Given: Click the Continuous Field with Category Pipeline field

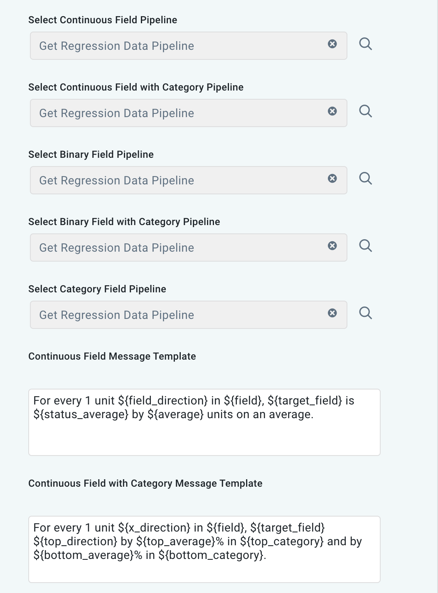Looking at the screenshot, I should click(166, 113).
